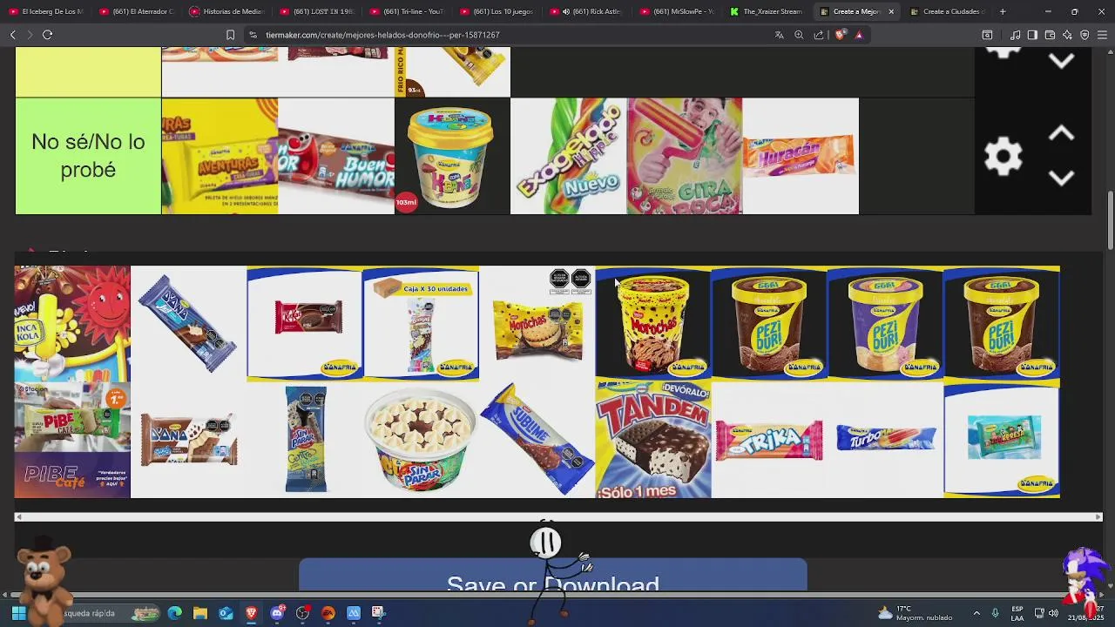Reload the tiermaker page
Image resolution: width=1115 pixels, height=627 pixels.
47,35
